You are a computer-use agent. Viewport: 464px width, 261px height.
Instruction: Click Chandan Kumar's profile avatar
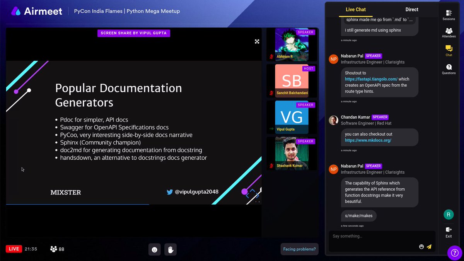click(333, 120)
